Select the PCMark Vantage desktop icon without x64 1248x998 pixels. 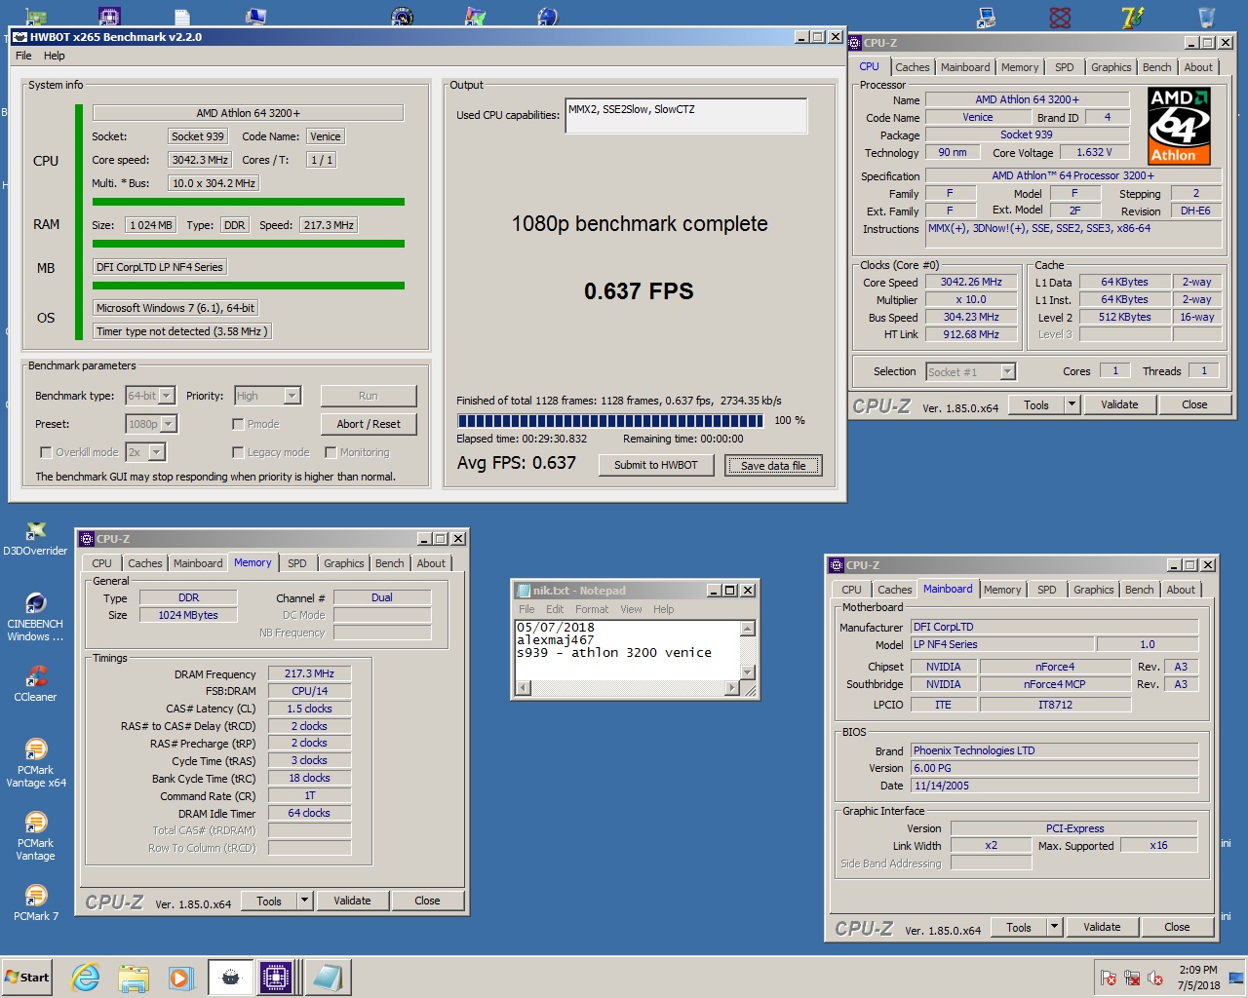(x=35, y=836)
